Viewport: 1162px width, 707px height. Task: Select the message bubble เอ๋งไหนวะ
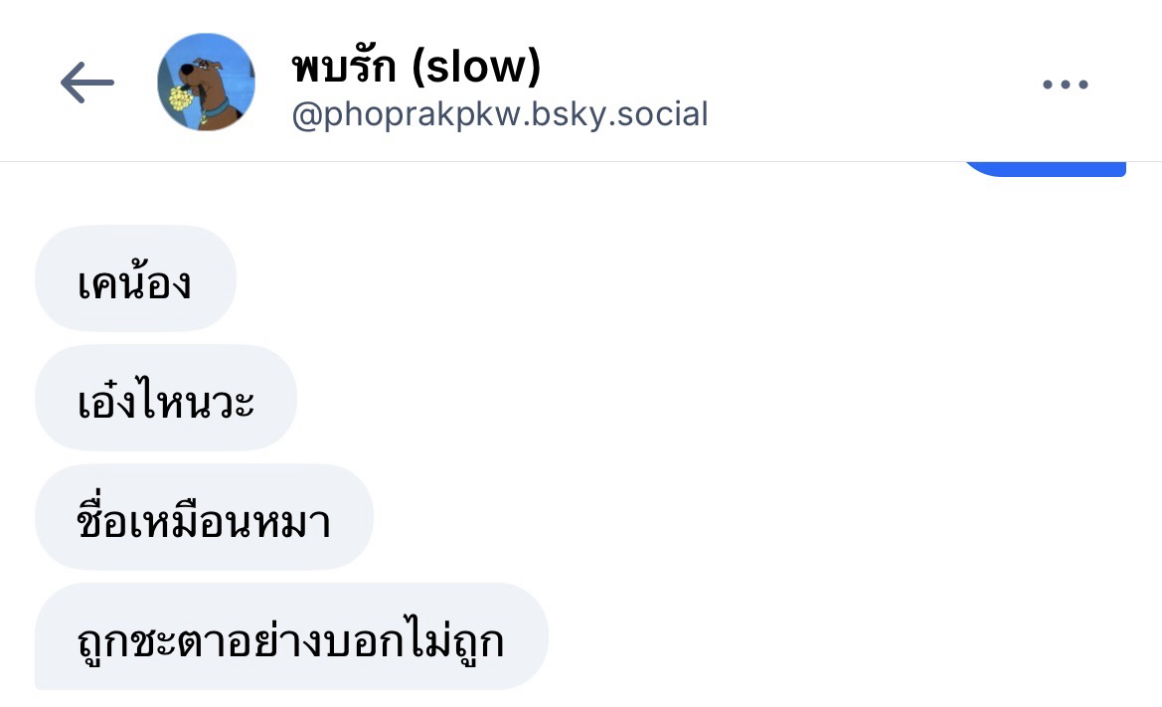166,398
